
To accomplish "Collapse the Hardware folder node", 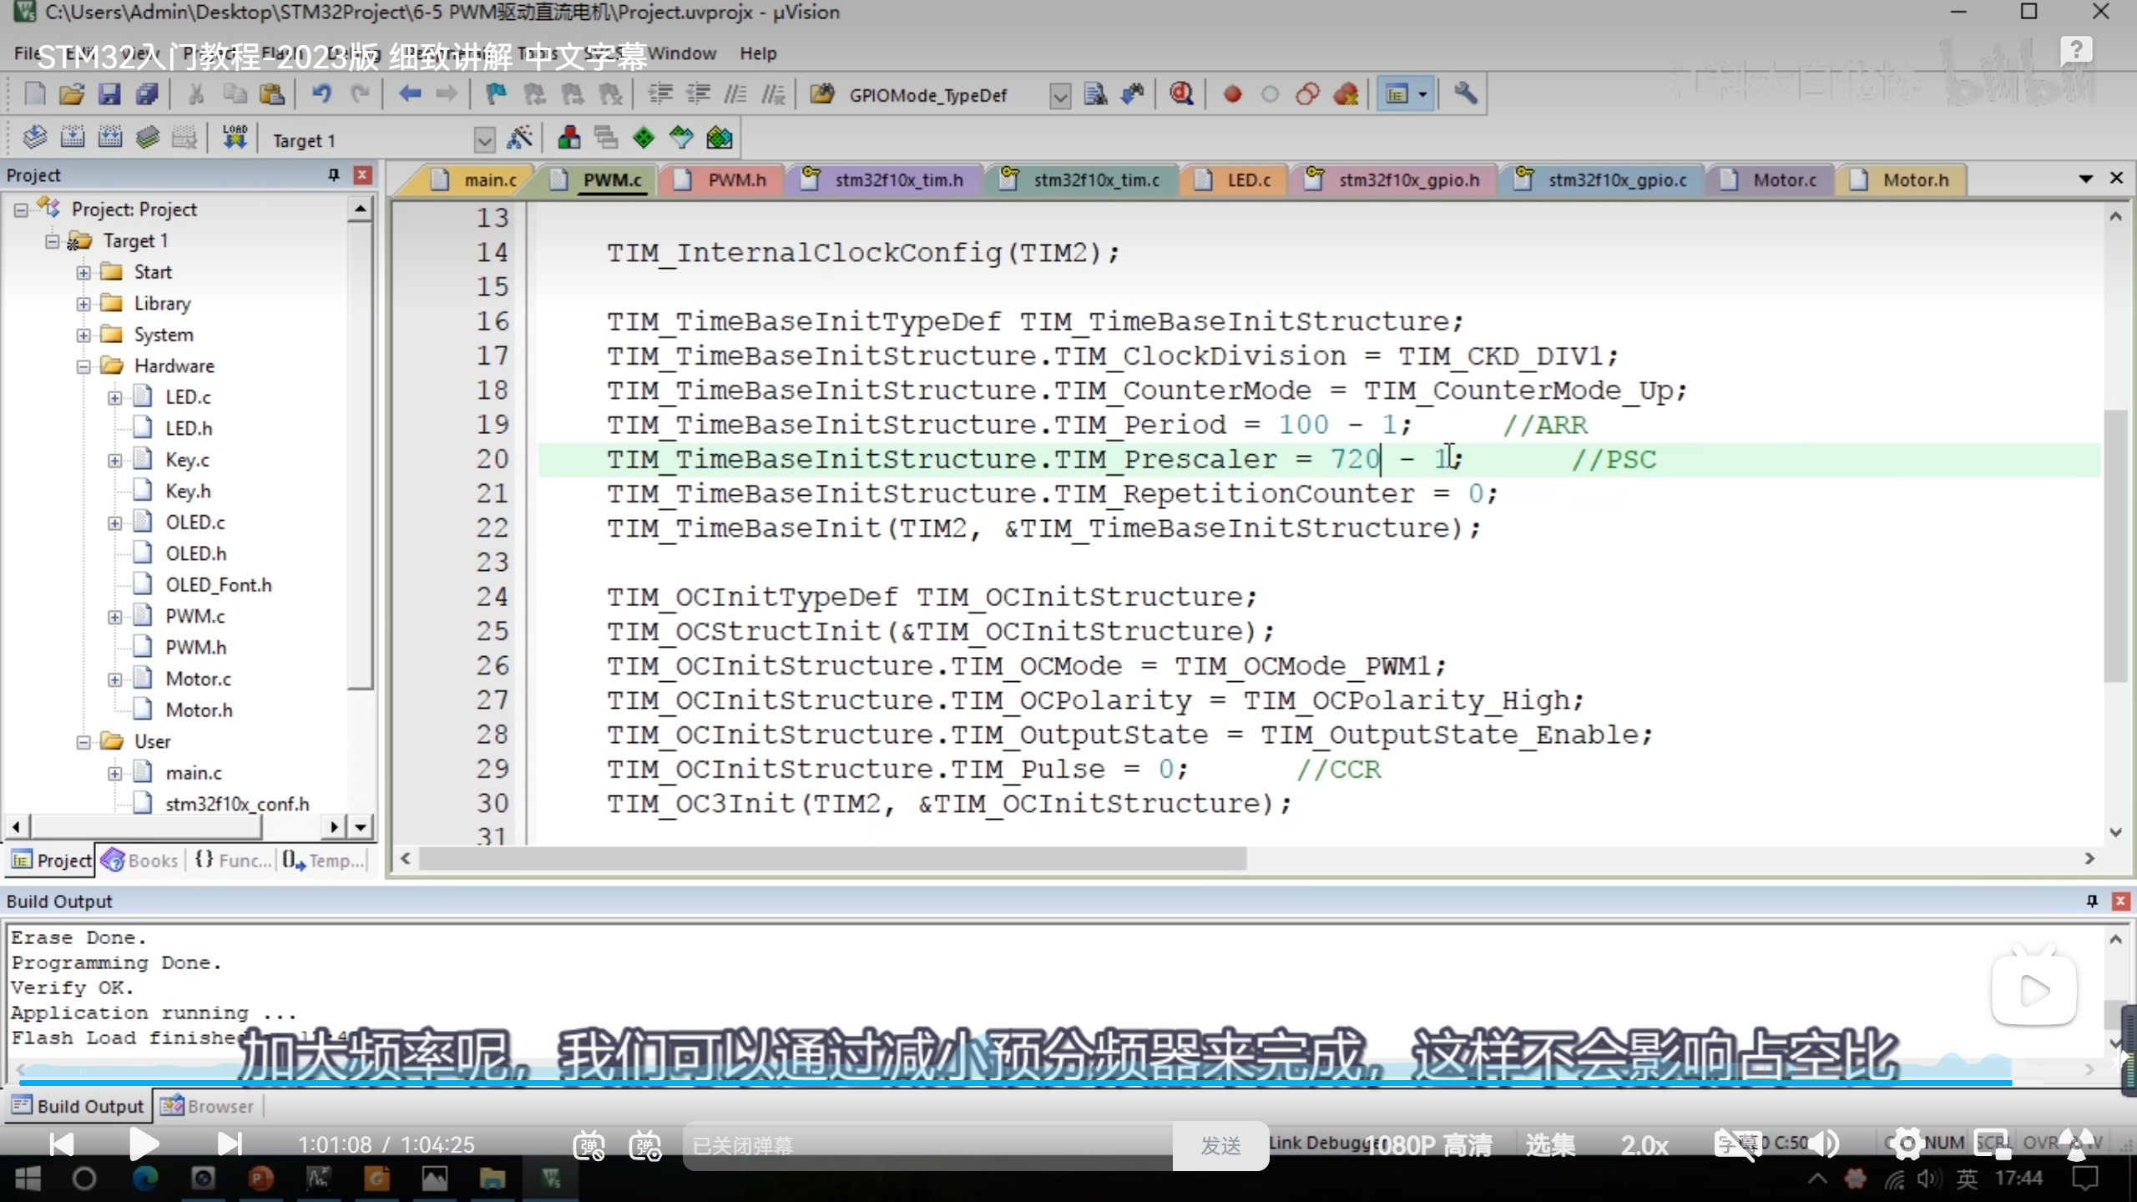I will [x=83, y=366].
